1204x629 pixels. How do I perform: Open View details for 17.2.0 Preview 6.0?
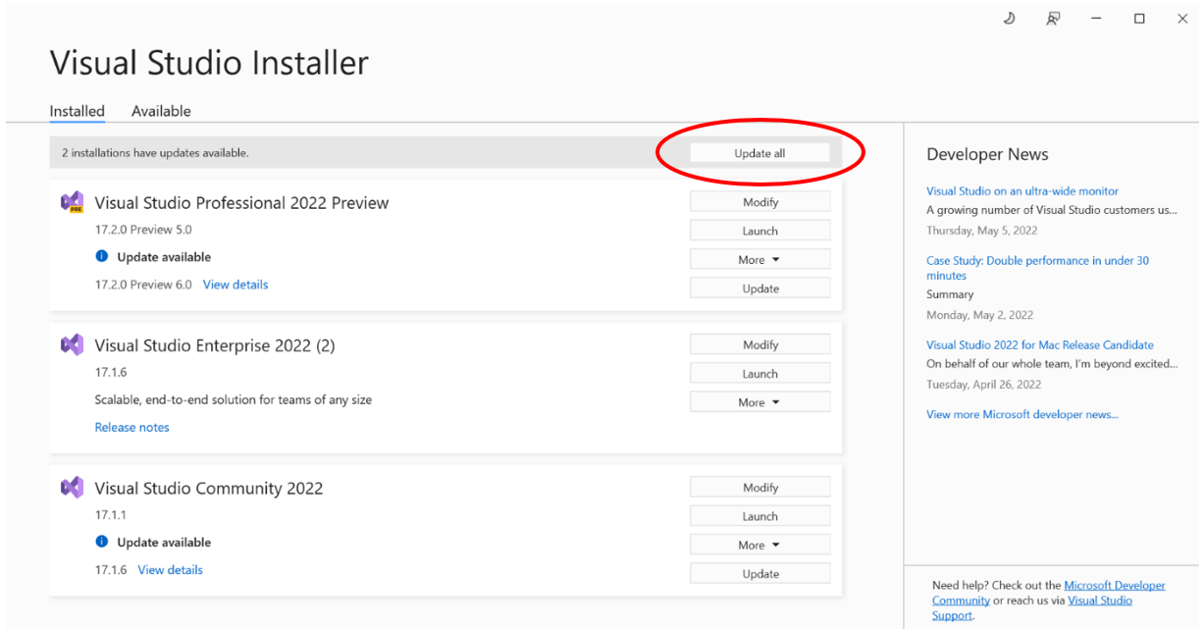click(x=236, y=285)
